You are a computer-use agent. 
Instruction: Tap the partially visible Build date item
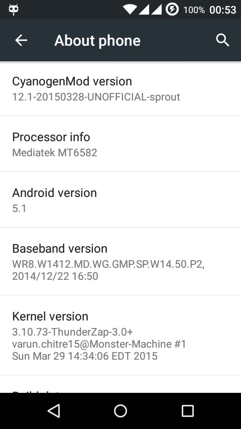pyautogui.click(x=120, y=384)
